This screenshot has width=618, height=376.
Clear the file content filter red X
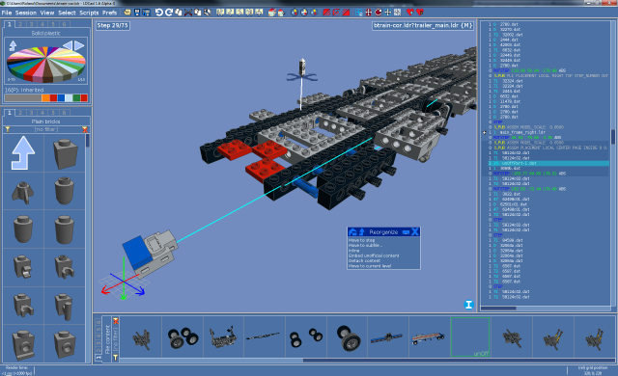(x=116, y=321)
